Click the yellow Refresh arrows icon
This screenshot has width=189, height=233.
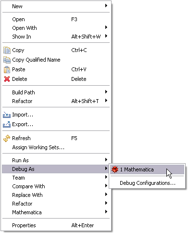point(7,138)
